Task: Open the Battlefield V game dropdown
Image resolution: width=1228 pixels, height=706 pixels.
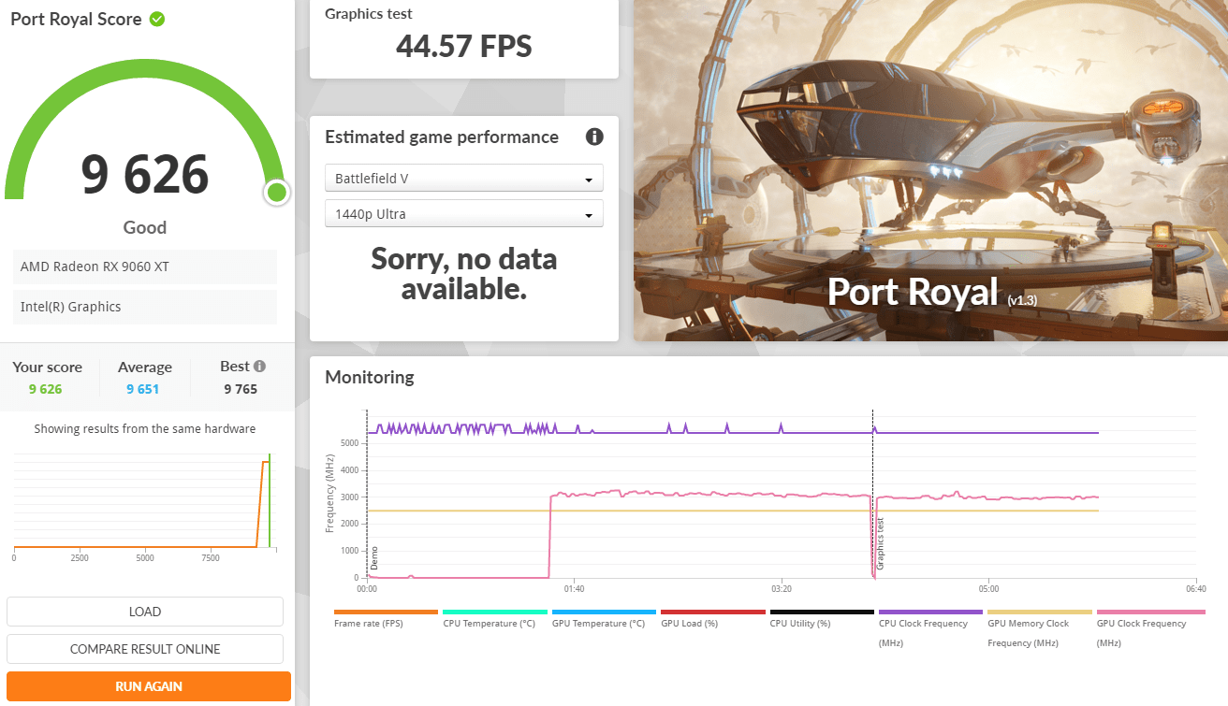Action: tap(463, 179)
